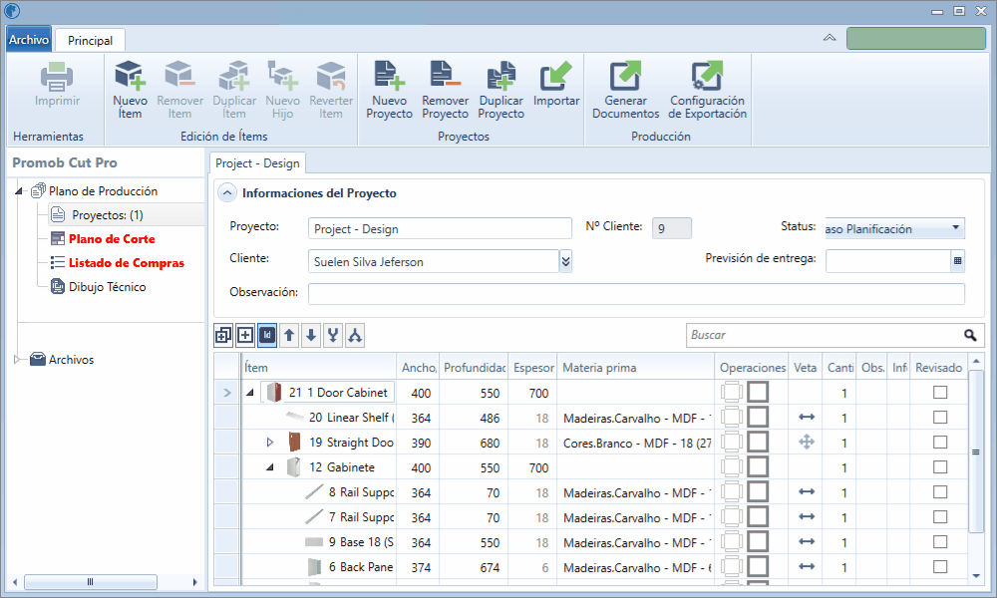Click Duplicar Ítem in the ribbon
The width and height of the screenshot is (997, 598).
(234, 90)
